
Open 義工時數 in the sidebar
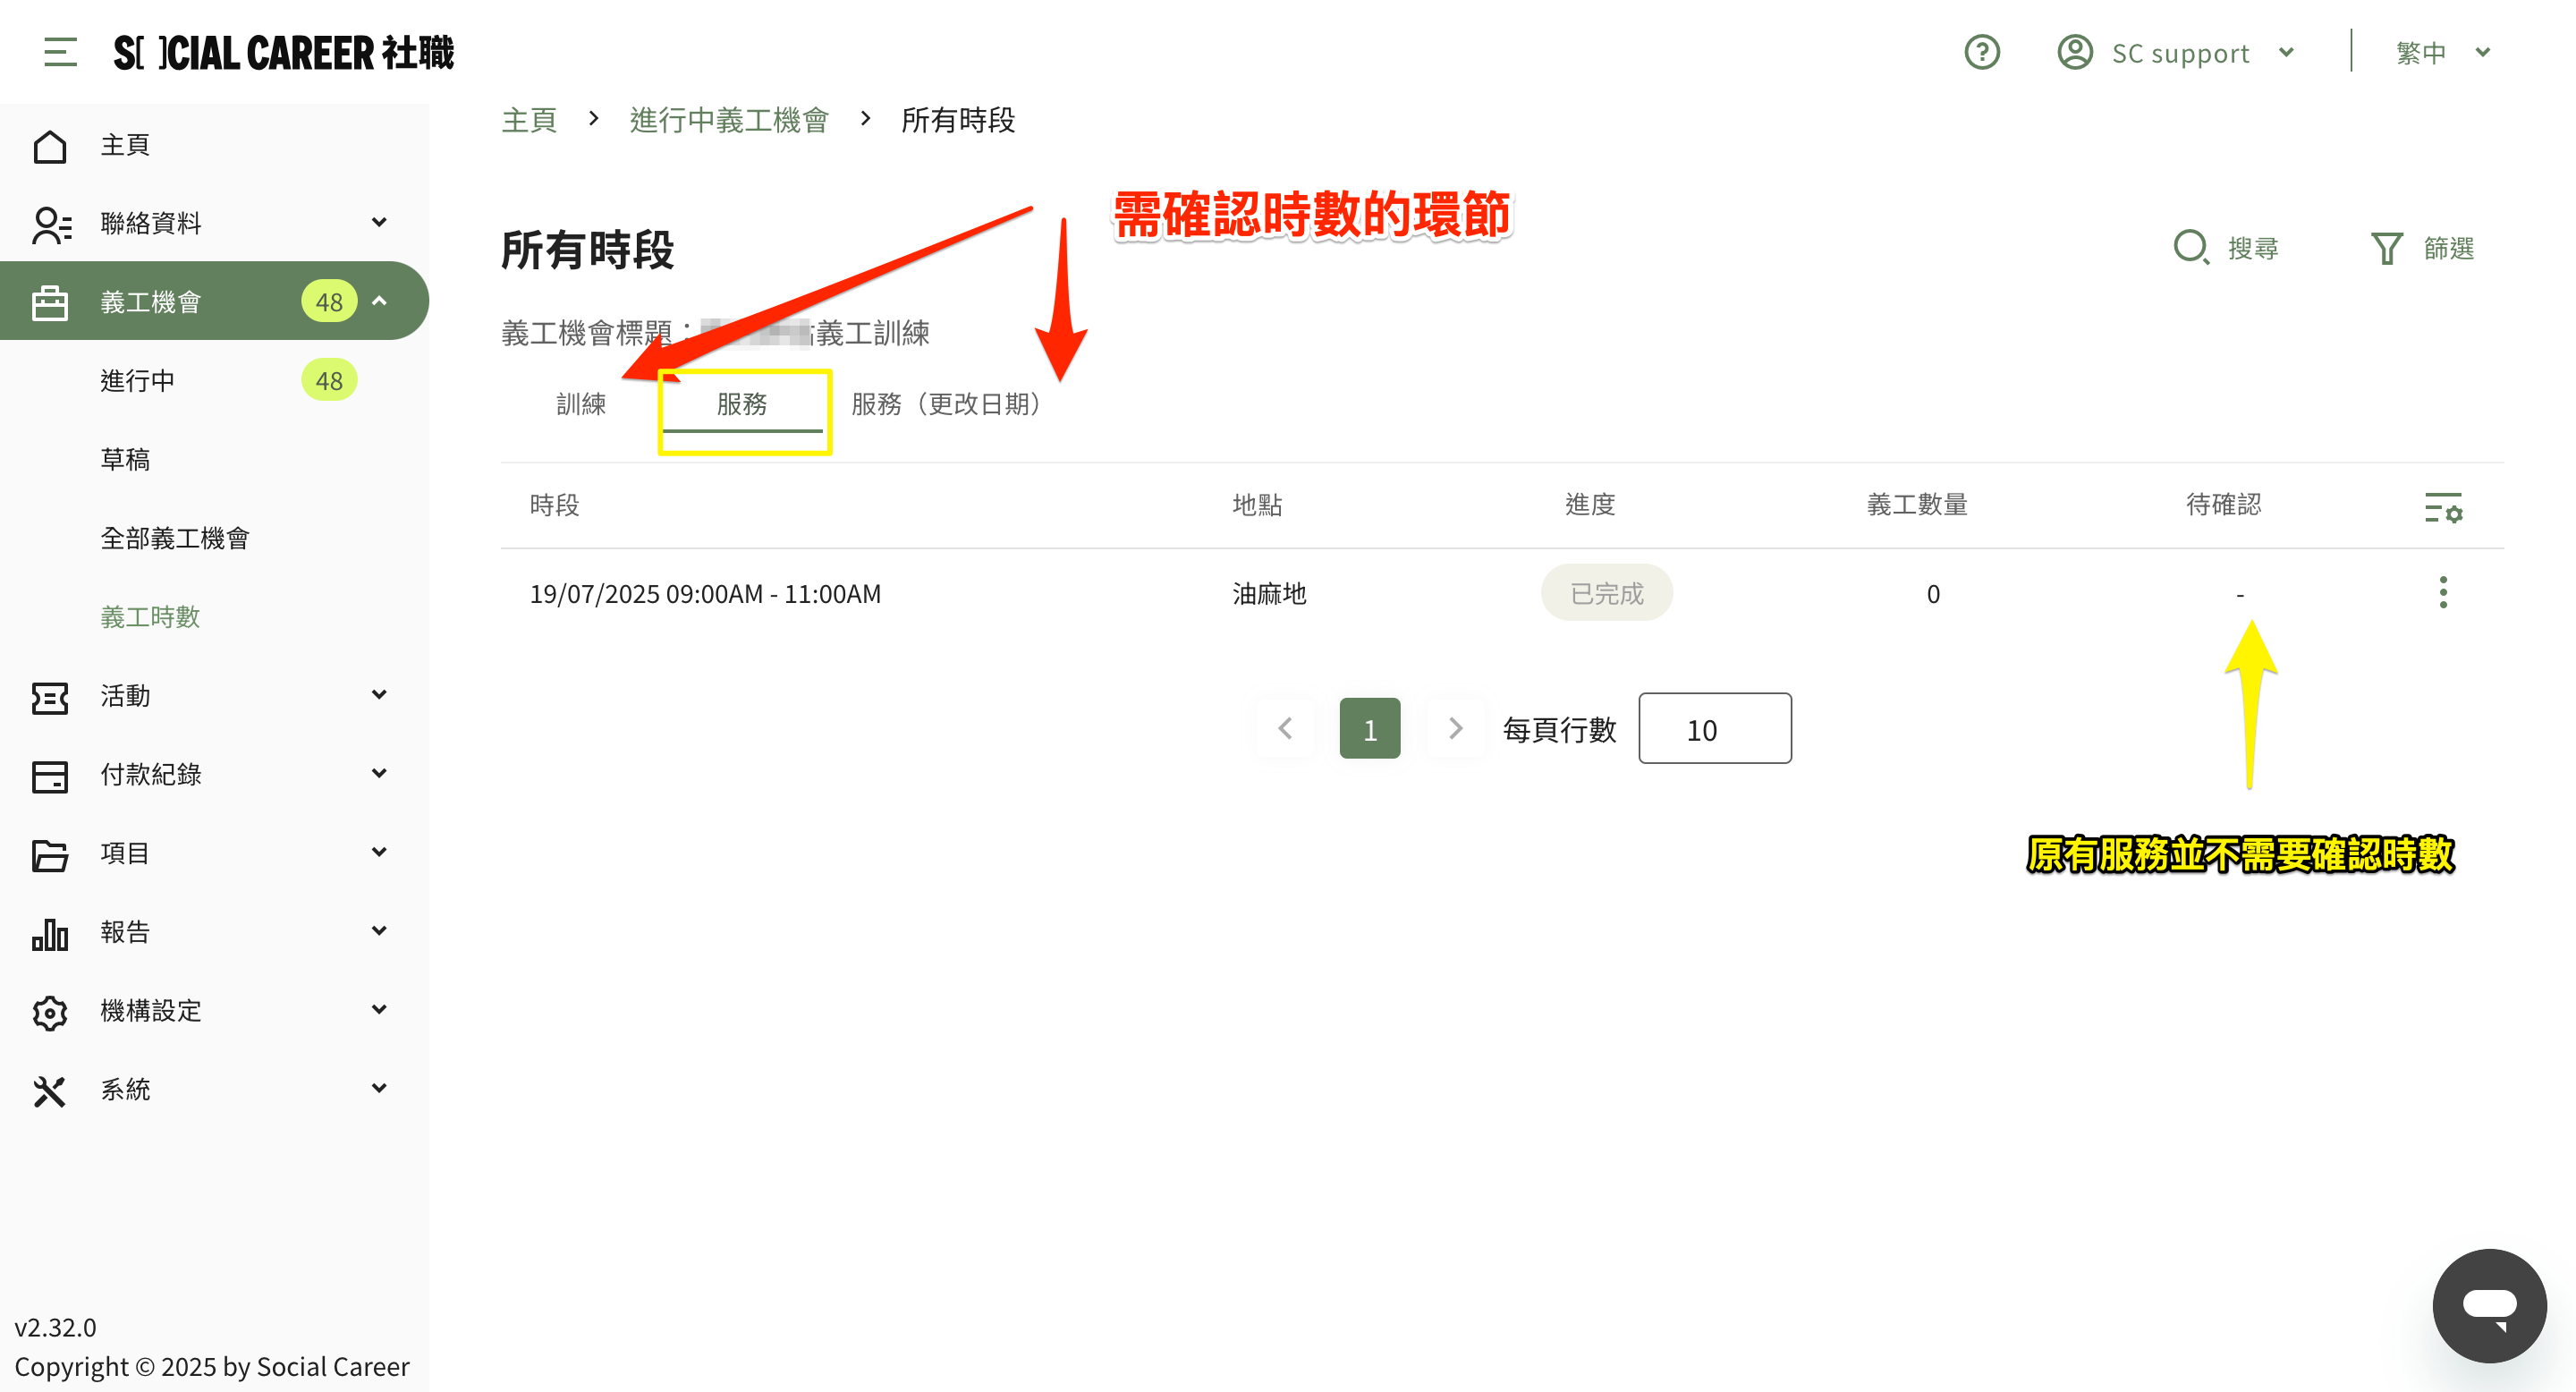tap(150, 617)
